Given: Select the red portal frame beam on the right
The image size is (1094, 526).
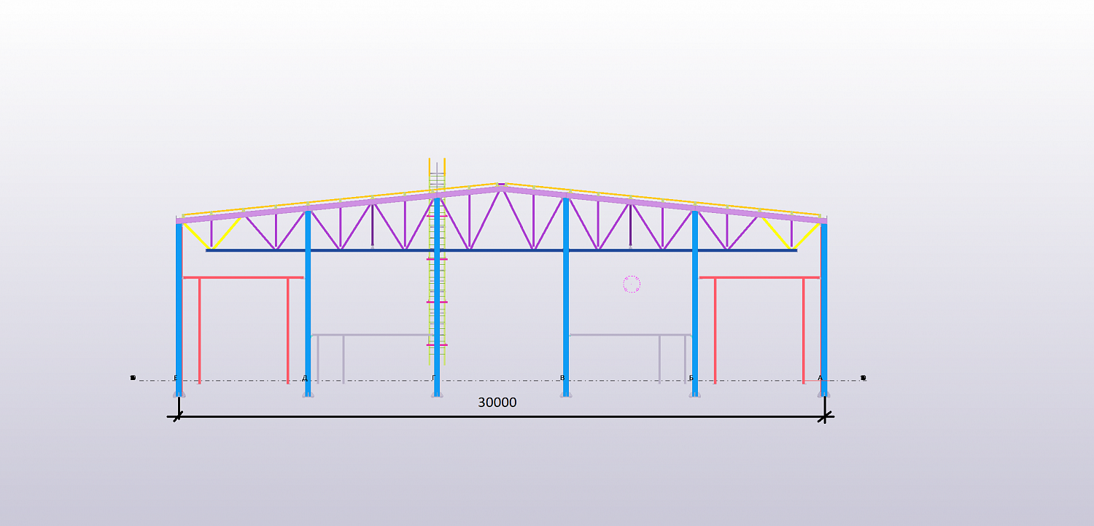Looking at the screenshot, I should (x=759, y=277).
